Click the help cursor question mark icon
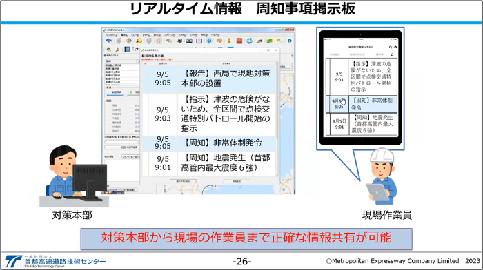483x270 pixels. click(x=135, y=50)
